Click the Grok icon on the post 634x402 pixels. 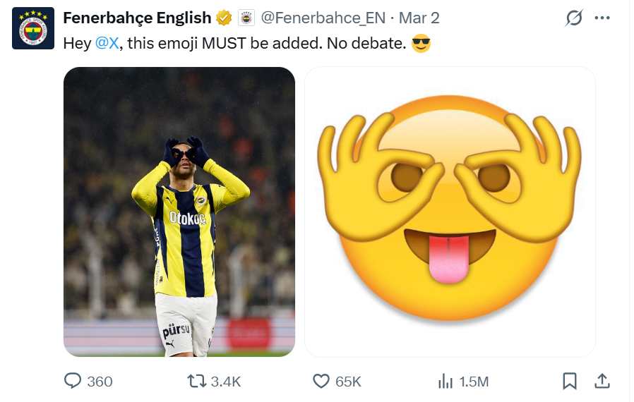pos(574,18)
